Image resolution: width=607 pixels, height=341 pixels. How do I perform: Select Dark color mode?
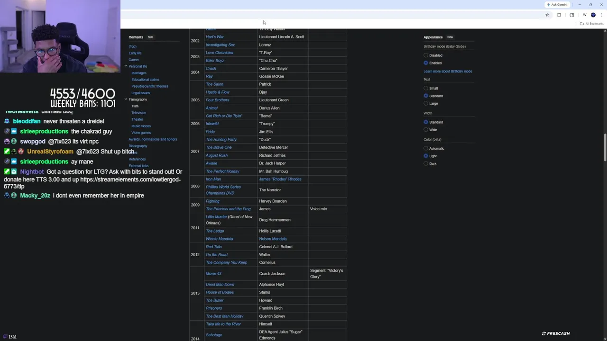pyautogui.click(x=426, y=164)
